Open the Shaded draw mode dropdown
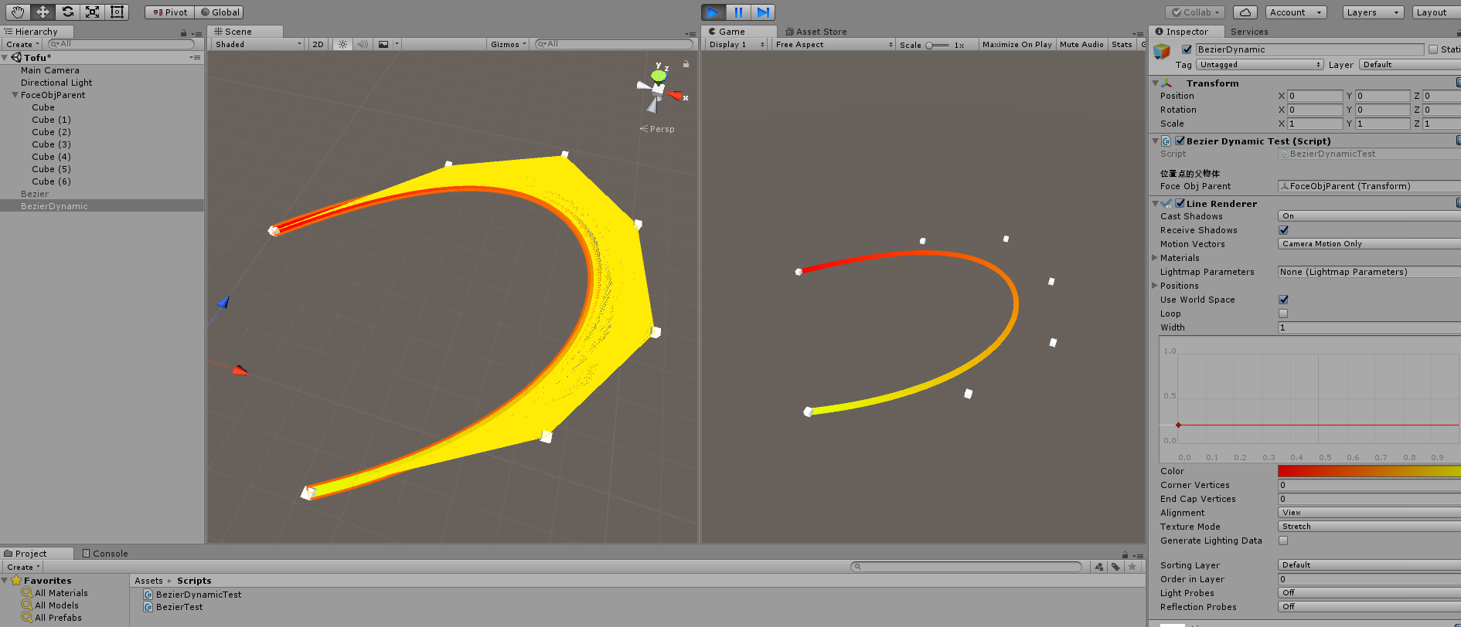The height and width of the screenshot is (627, 1461). (258, 44)
